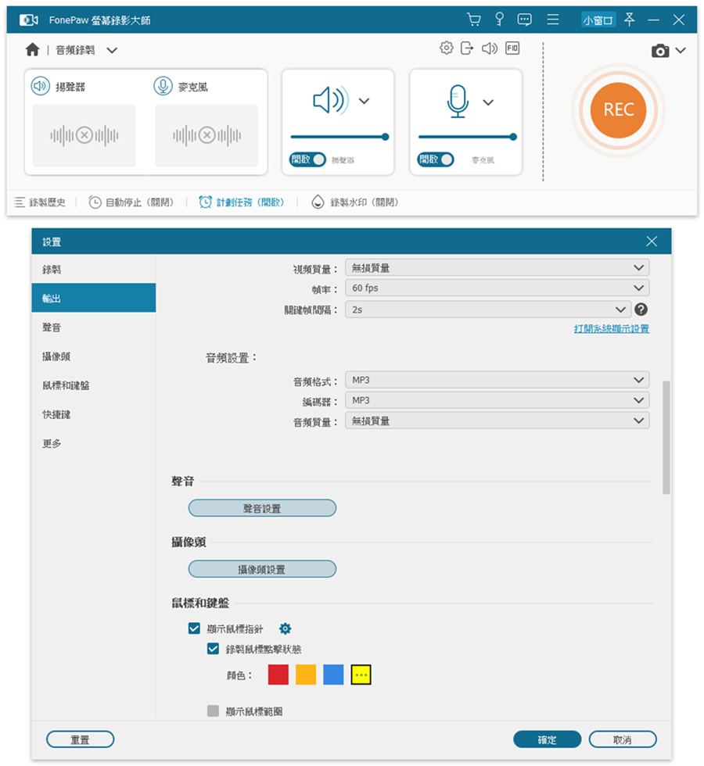Screen dimensions: 704x766
Task: Click the 重置 reset button
Action: 80,739
